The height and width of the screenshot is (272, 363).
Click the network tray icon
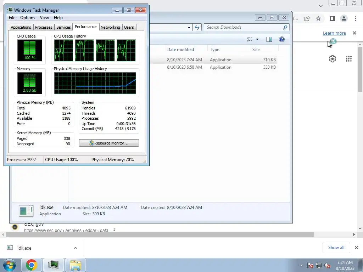tap(319, 265)
